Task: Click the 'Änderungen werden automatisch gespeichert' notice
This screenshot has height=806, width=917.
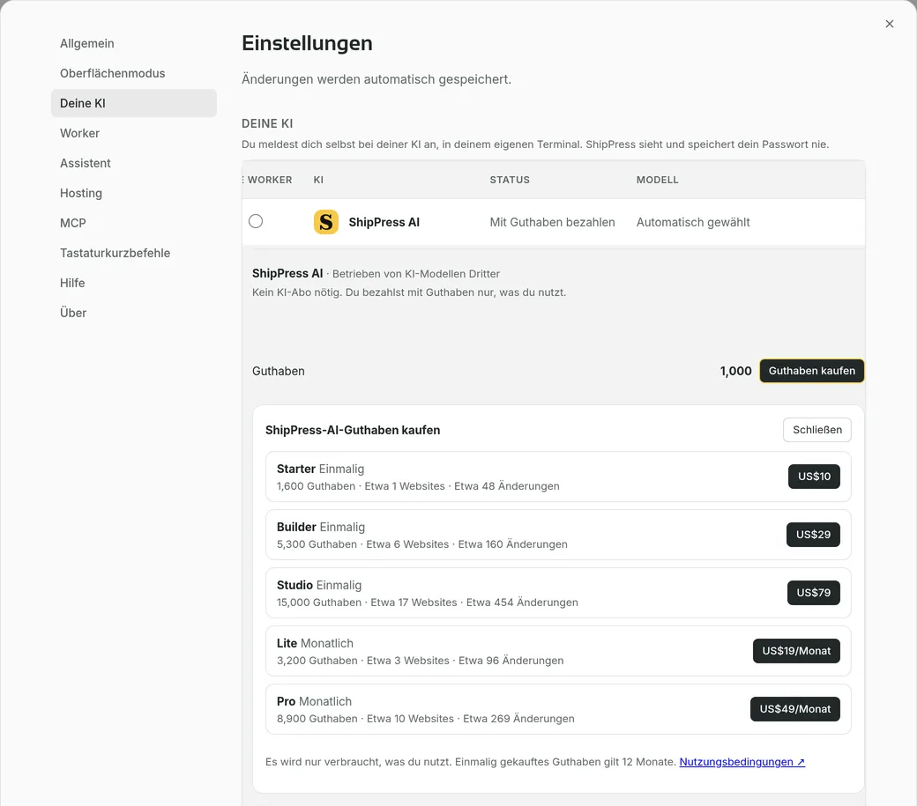Action: (376, 79)
